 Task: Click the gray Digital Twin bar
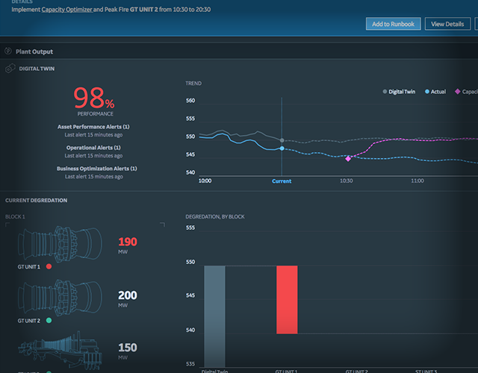pyautogui.click(x=214, y=316)
